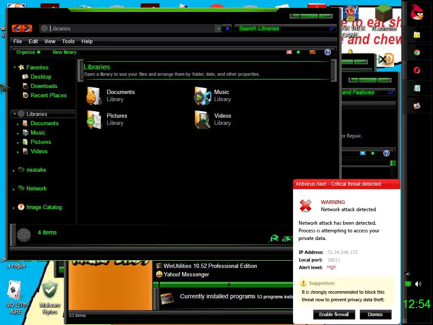Click the red X warning icon in alert
The height and width of the screenshot is (325, 433).
point(305,206)
